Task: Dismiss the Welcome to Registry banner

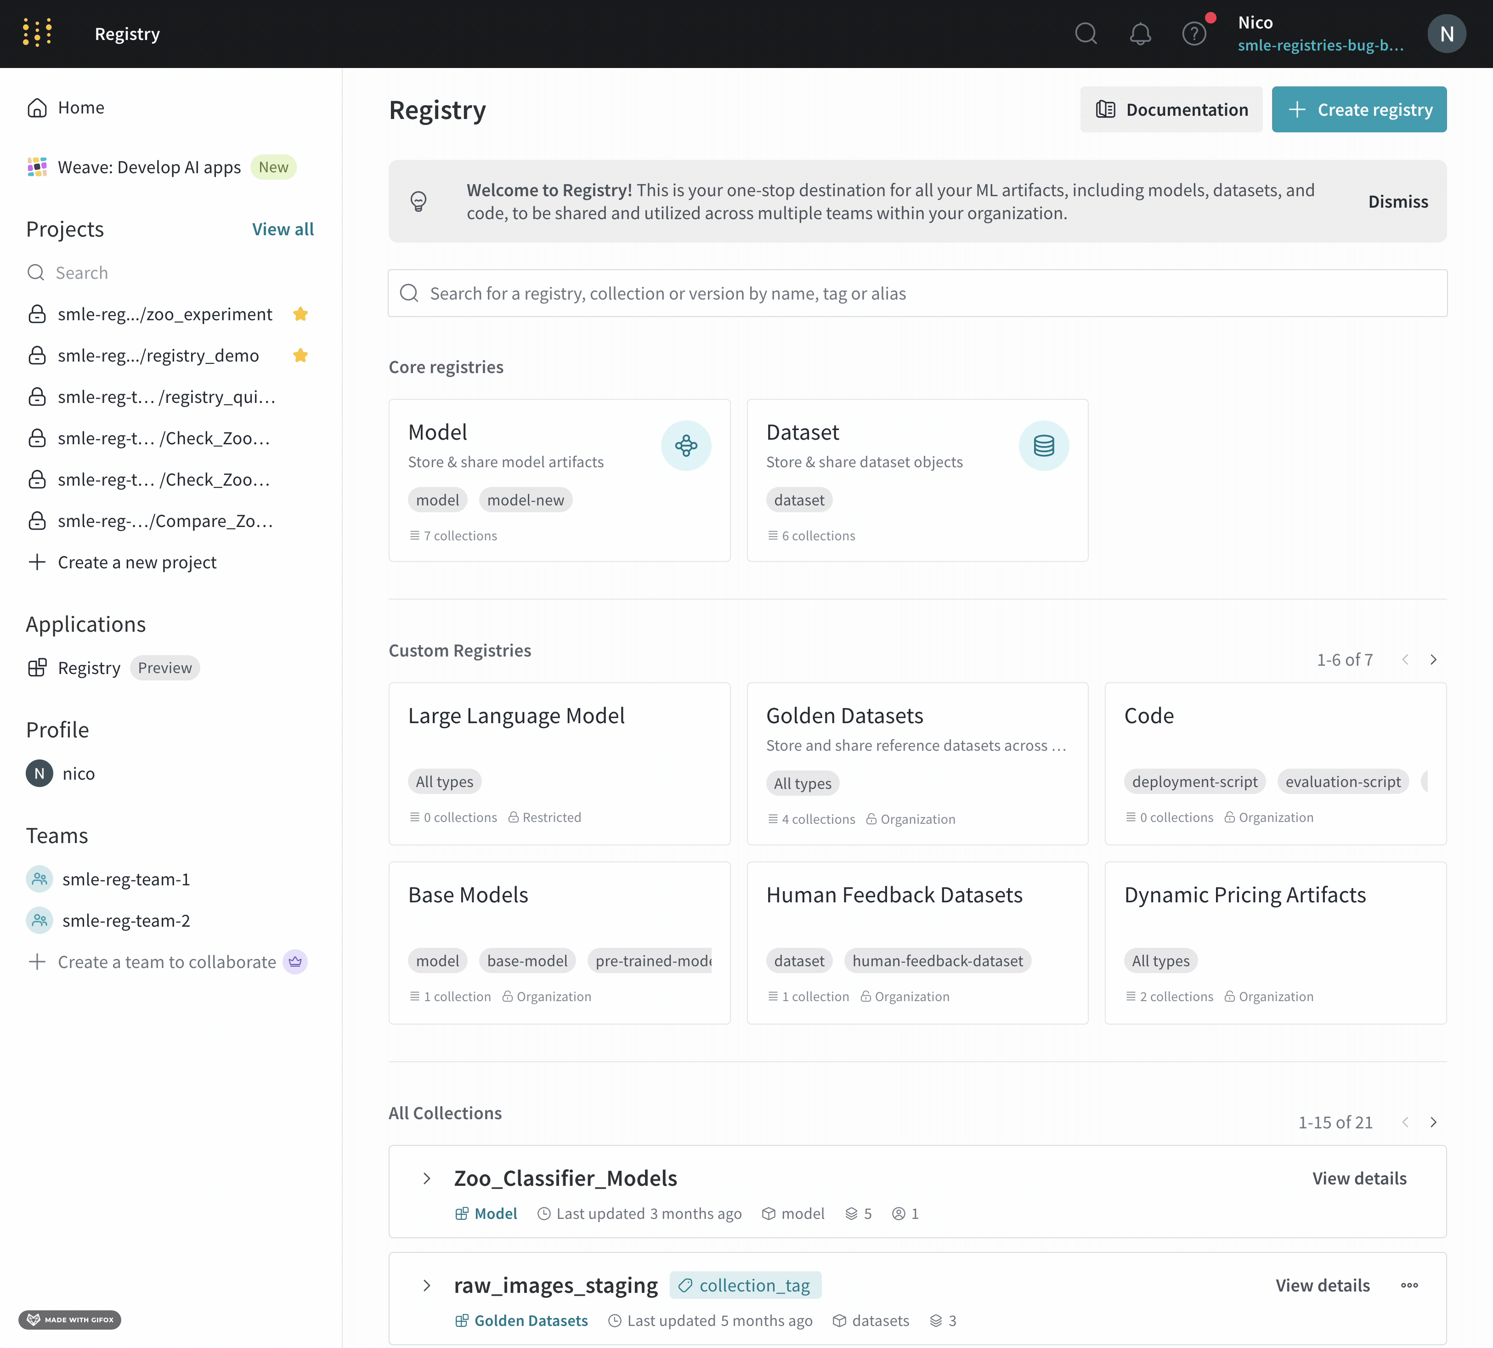Action: coord(1397,201)
